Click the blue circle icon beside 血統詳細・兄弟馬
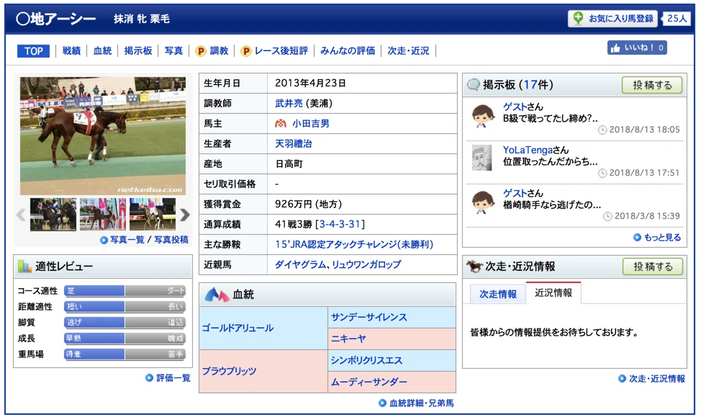Screen dimensions: 701x417 click(382, 403)
